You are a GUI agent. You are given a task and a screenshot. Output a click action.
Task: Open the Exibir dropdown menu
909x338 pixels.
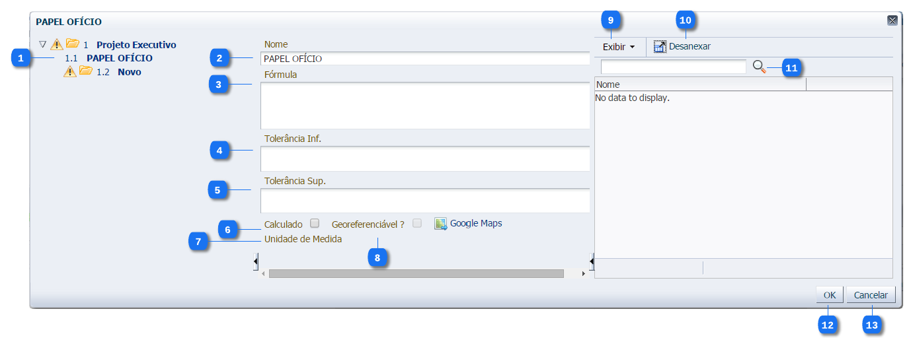pyautogui.click(x=619, y=47)
